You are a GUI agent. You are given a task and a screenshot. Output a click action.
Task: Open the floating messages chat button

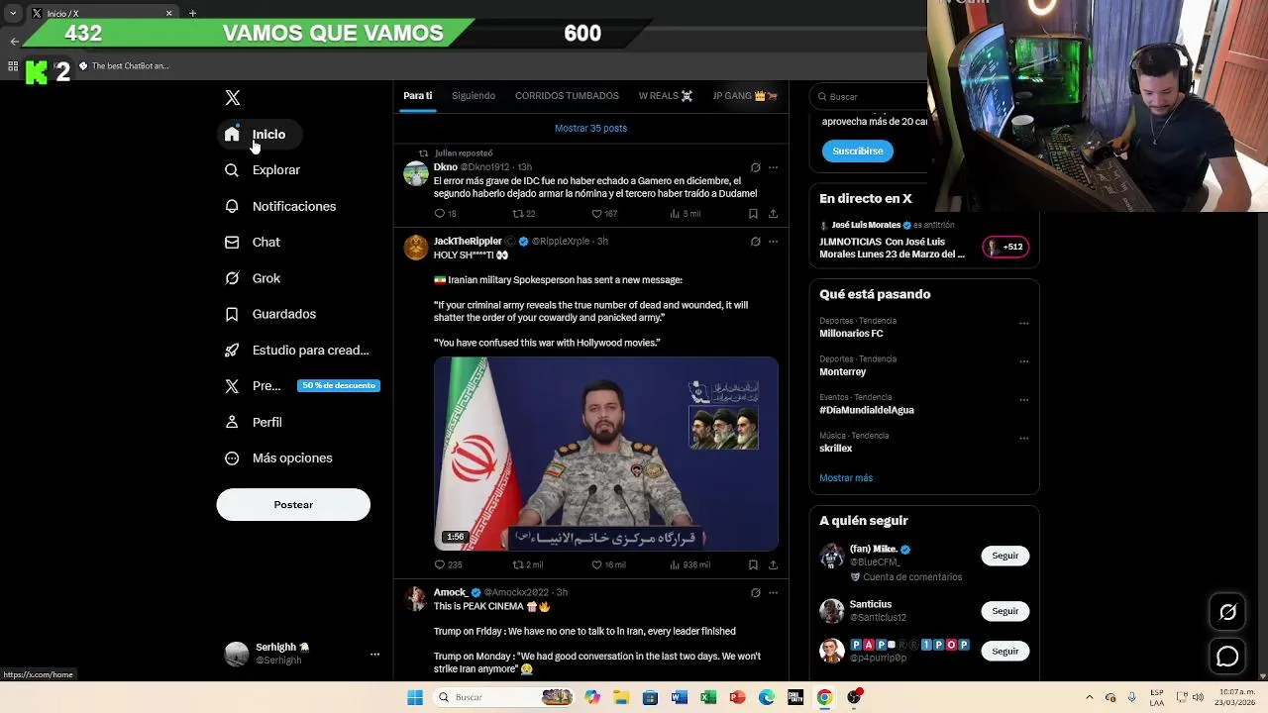(x=1227, y=656)
